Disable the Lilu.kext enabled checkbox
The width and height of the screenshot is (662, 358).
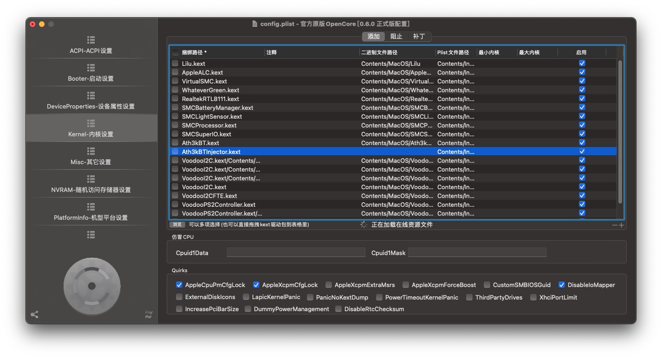tap(582, 64)
